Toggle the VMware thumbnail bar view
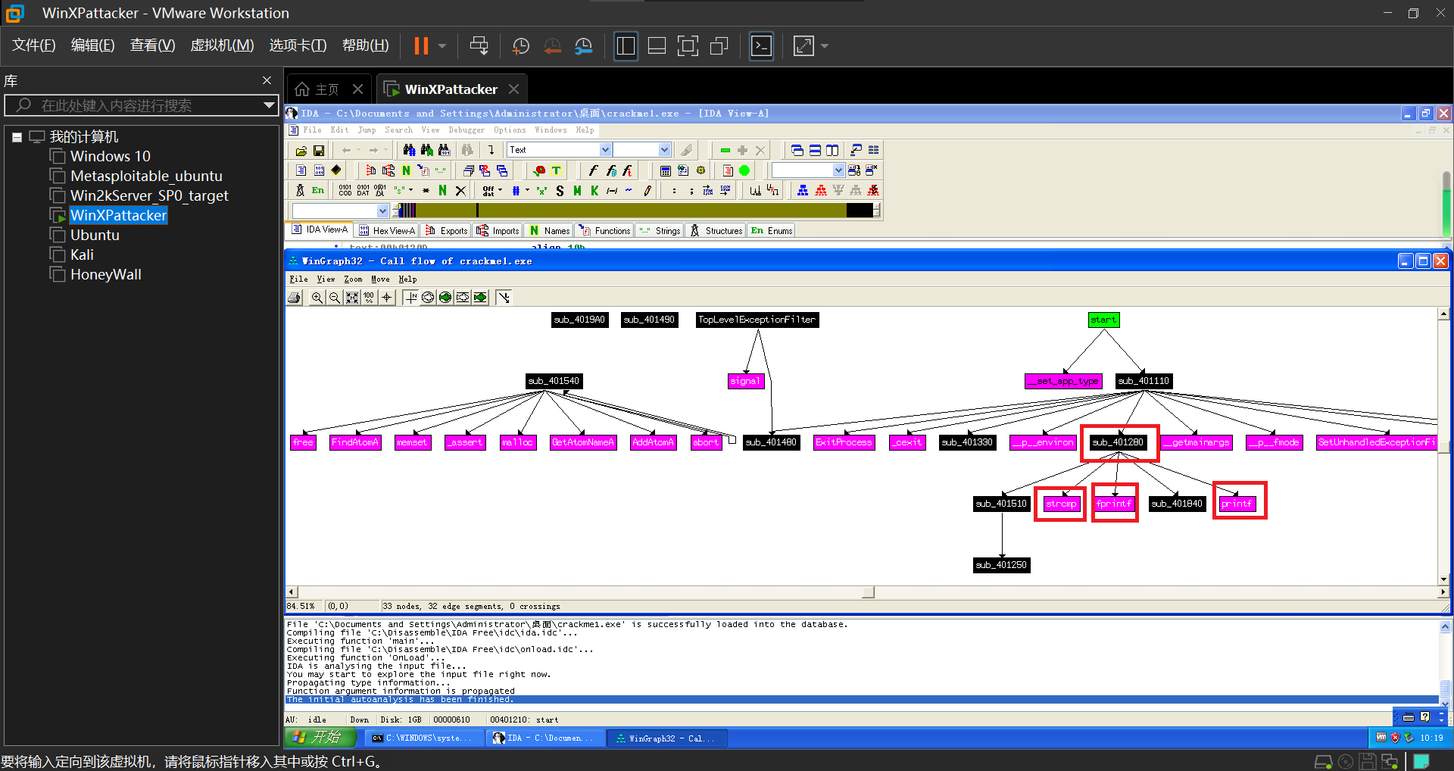The height and width of the screenshot is (771, 1454). pyautogui.click(x=657, y=46)
